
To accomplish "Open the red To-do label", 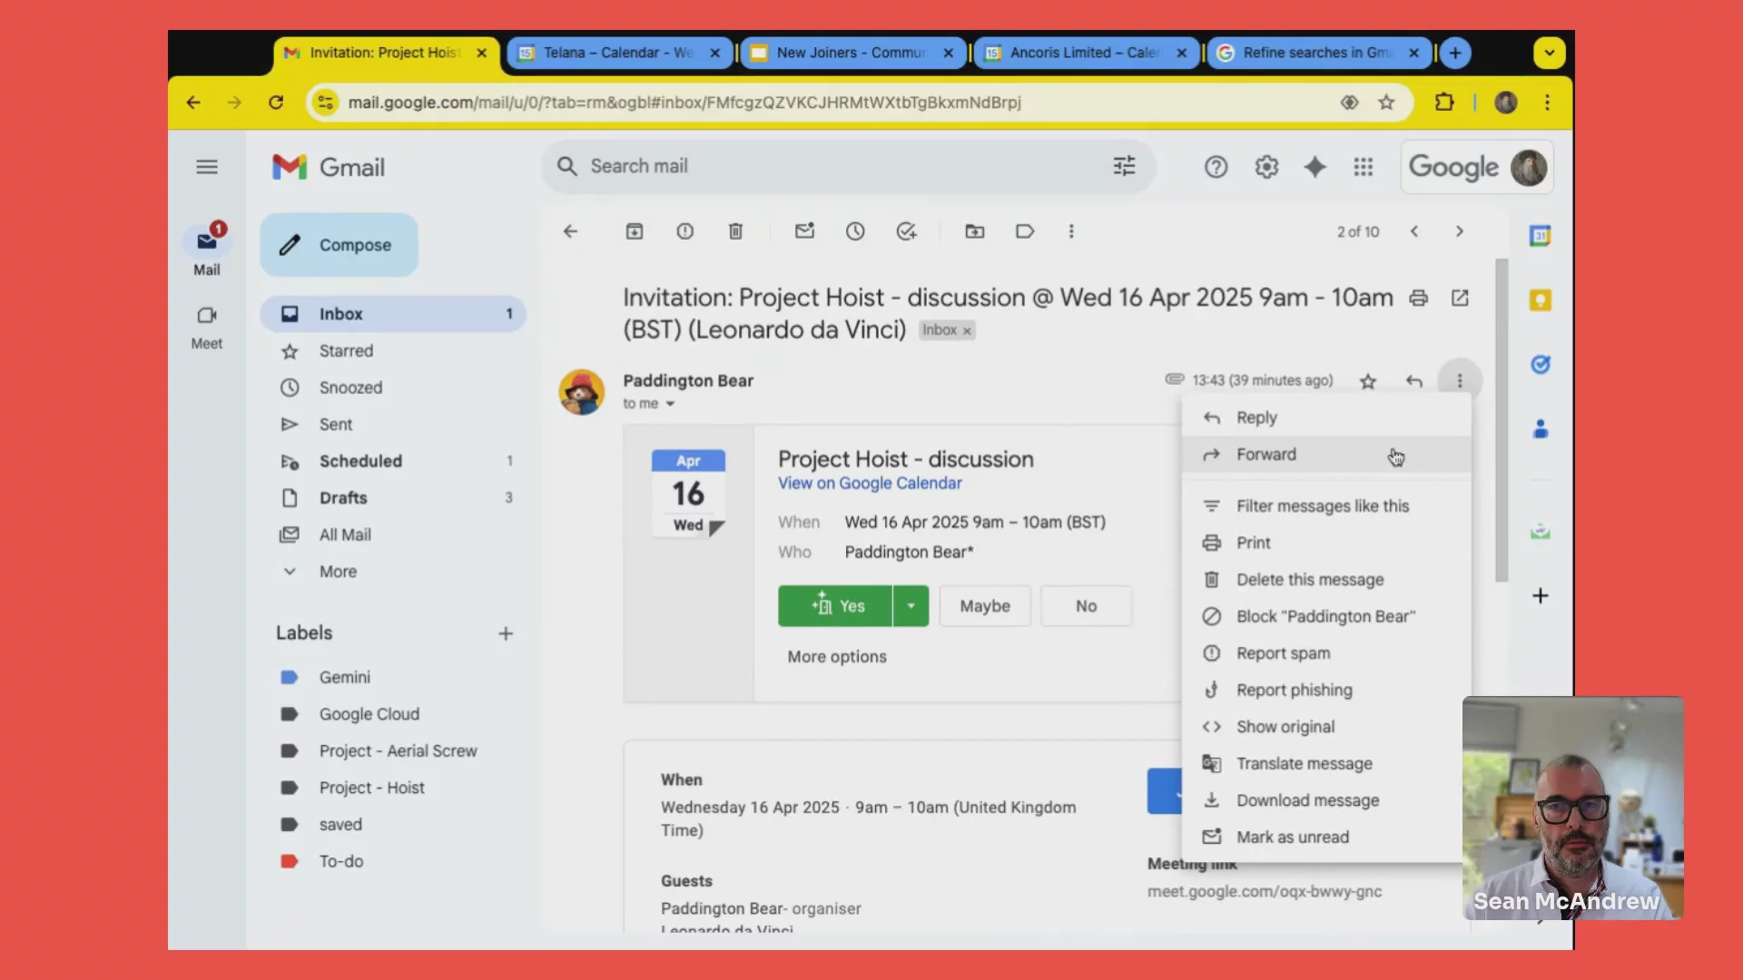I will 340,861.
